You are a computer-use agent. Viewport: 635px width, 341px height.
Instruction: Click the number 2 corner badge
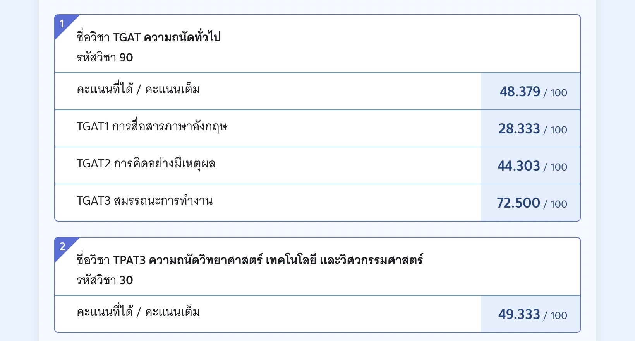point(62,247)
